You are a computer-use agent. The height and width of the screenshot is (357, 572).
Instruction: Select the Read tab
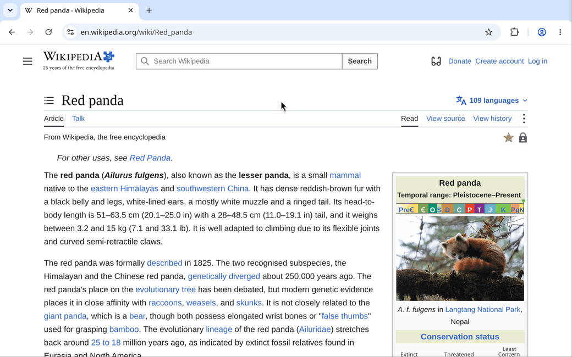click(x=409, y=119)
